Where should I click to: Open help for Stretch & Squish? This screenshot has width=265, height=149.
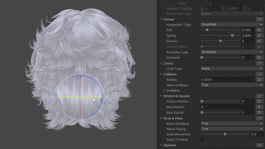(259, 96)
